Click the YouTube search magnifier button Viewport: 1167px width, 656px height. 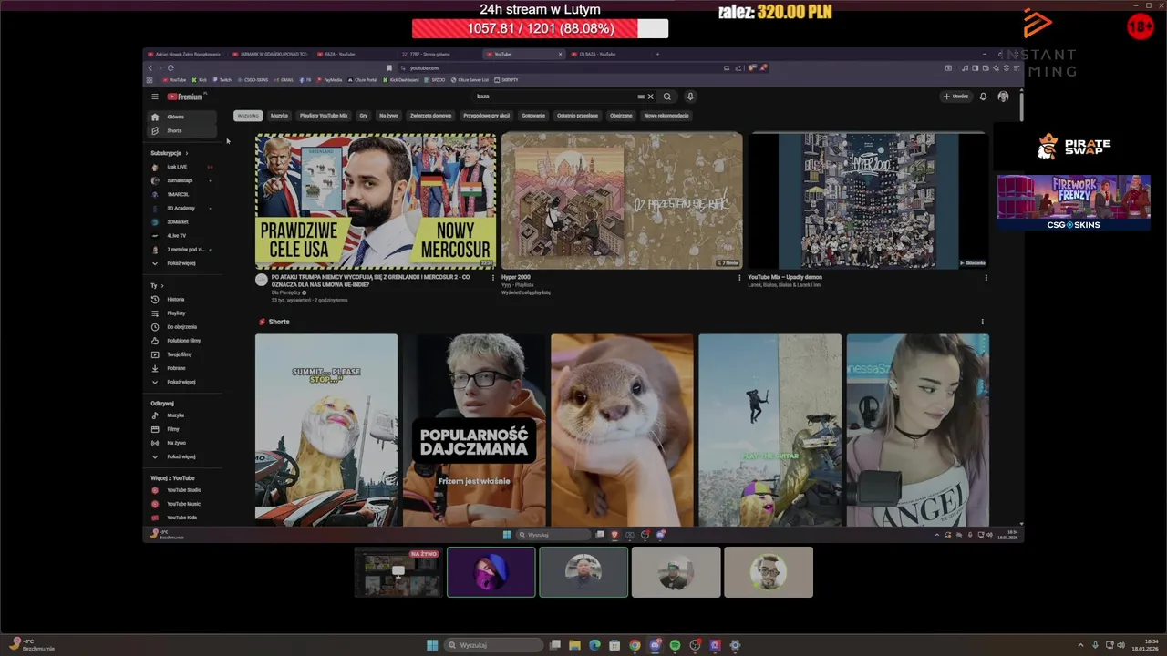pyautogui.click(x=667, y=97)
